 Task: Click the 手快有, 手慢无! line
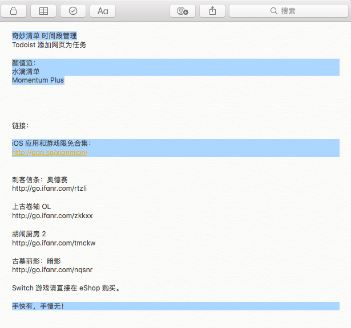tap(38, 306)
